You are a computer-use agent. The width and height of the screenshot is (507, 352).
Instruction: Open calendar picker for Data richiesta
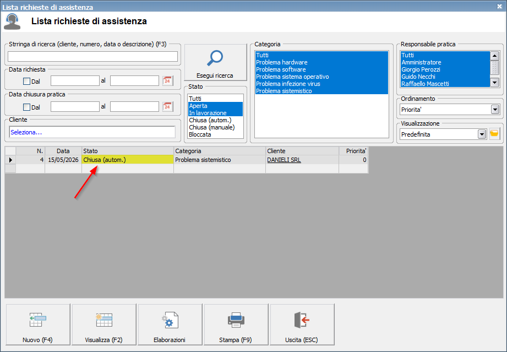(x=167, y=80)
